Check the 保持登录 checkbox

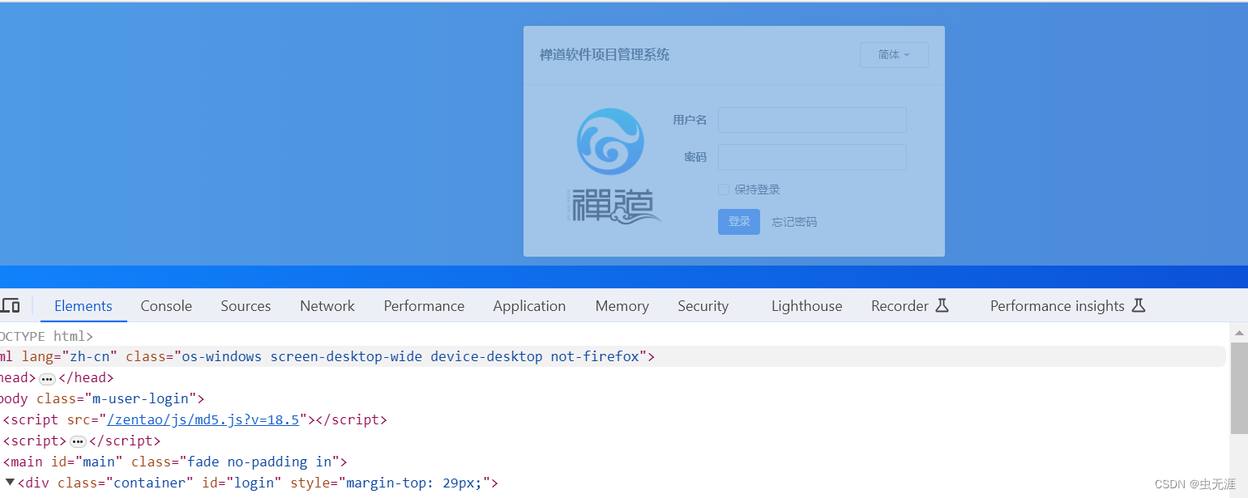point(724,189)
